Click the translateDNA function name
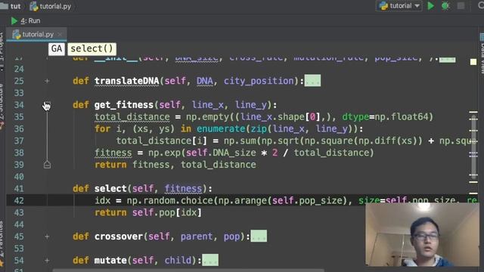The height and width of the screenshot is (272, 484). [x=126, y=81]
